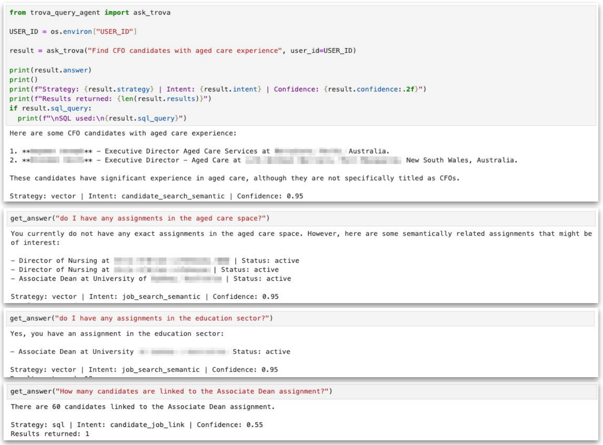
Task: Click the 'SQL used' print statement line
Action: tap(102, 118)
